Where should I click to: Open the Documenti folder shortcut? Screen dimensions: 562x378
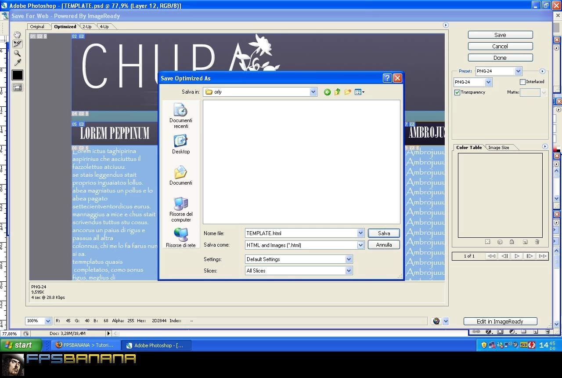(181, 176)
